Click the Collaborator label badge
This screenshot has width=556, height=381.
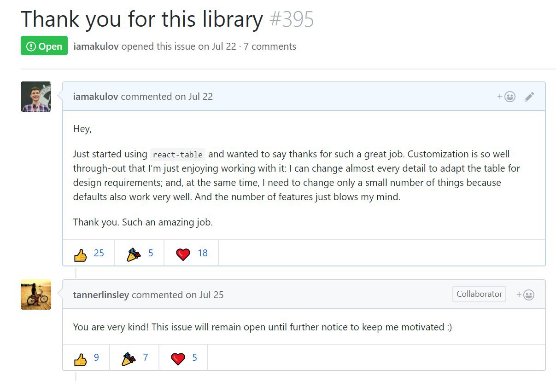pos(479,294)
